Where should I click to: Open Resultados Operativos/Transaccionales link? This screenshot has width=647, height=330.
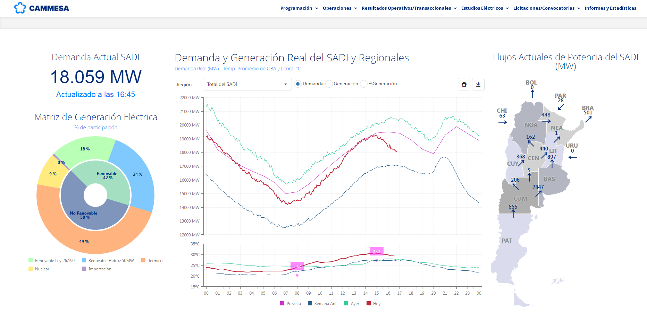tap(409, 8)
